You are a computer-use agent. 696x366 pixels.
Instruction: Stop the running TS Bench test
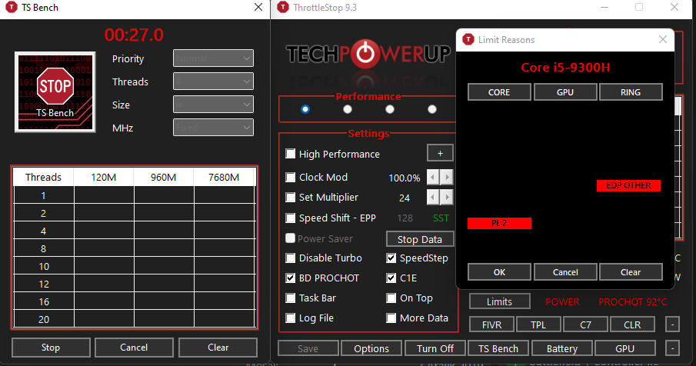pos(51,348)
